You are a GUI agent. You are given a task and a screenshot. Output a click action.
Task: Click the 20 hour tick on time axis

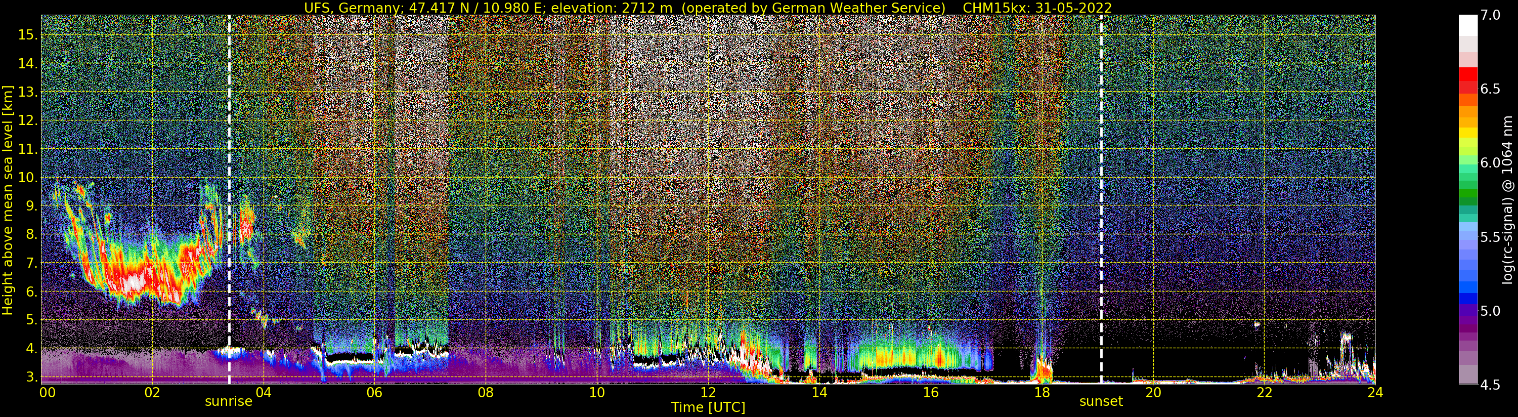coord(1153,392)
